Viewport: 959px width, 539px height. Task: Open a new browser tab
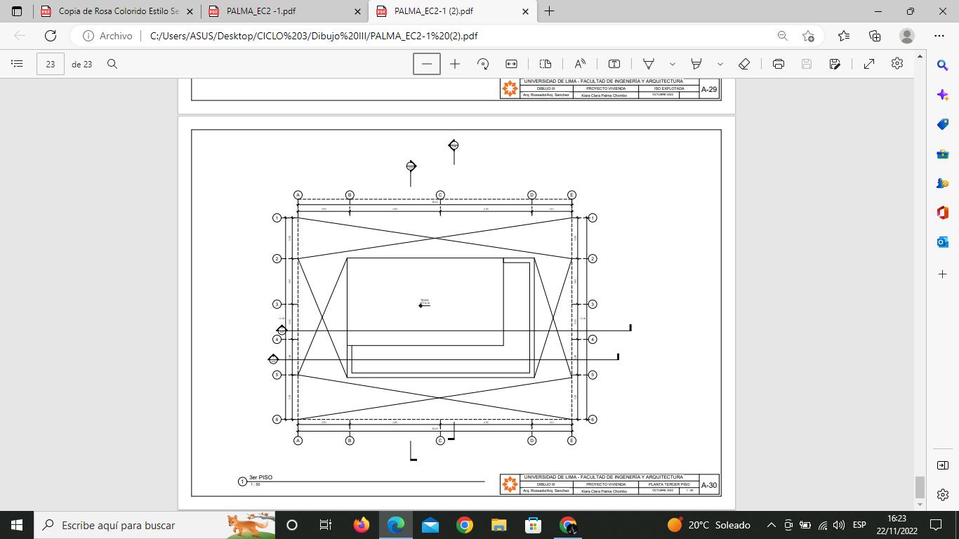(x=550, y=11)
